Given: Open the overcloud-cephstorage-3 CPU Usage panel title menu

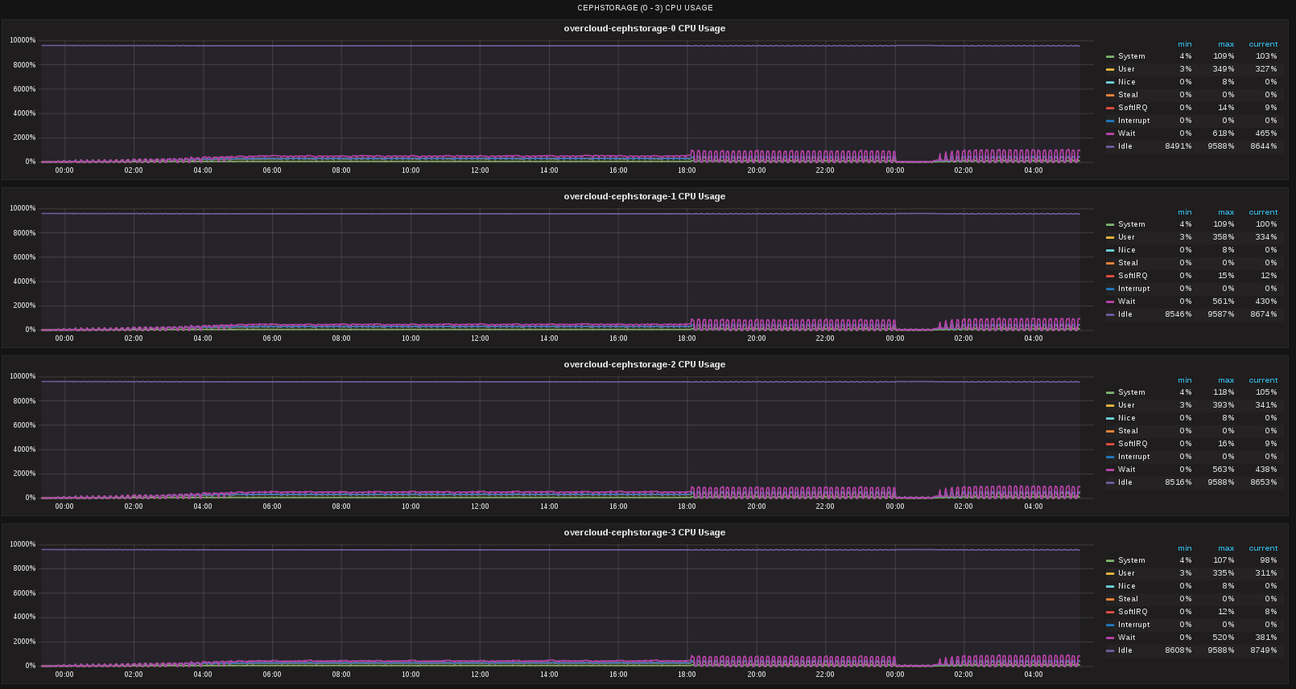Looking at the screenshot, I should [x=644, y=532].
